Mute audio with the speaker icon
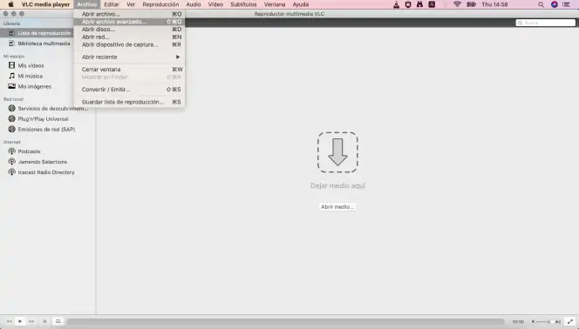579x329 pixels. [x=533, y=322]
